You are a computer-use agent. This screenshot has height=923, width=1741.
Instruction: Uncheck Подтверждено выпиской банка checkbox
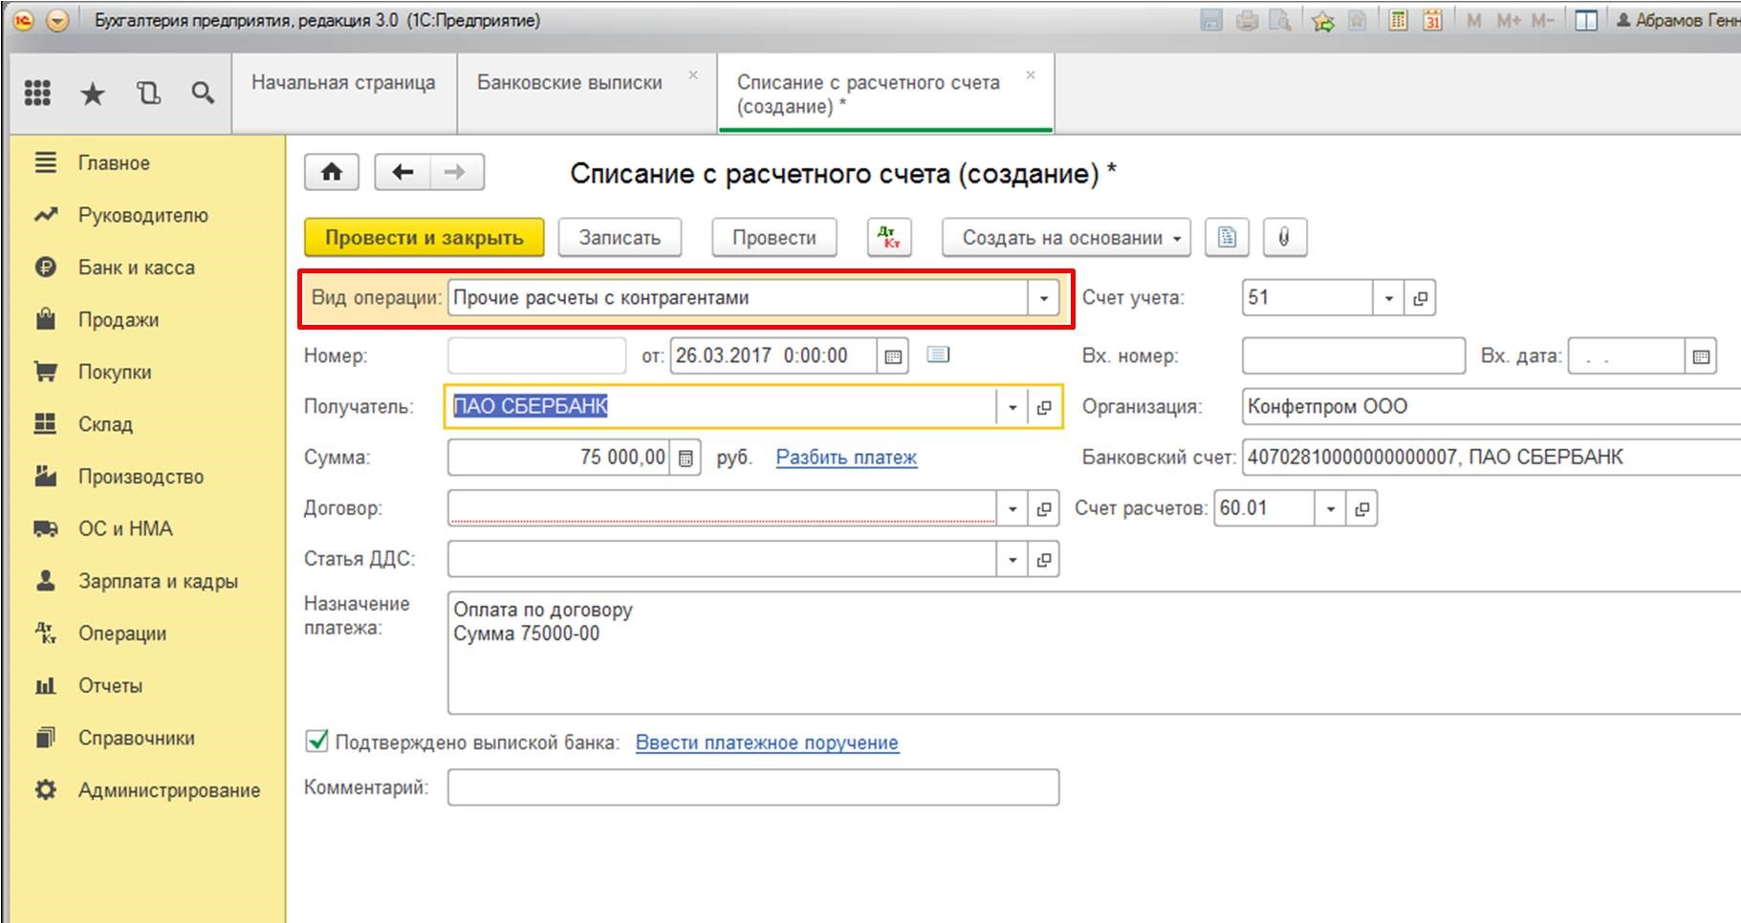pyautogui.click(x=316, y=741)
